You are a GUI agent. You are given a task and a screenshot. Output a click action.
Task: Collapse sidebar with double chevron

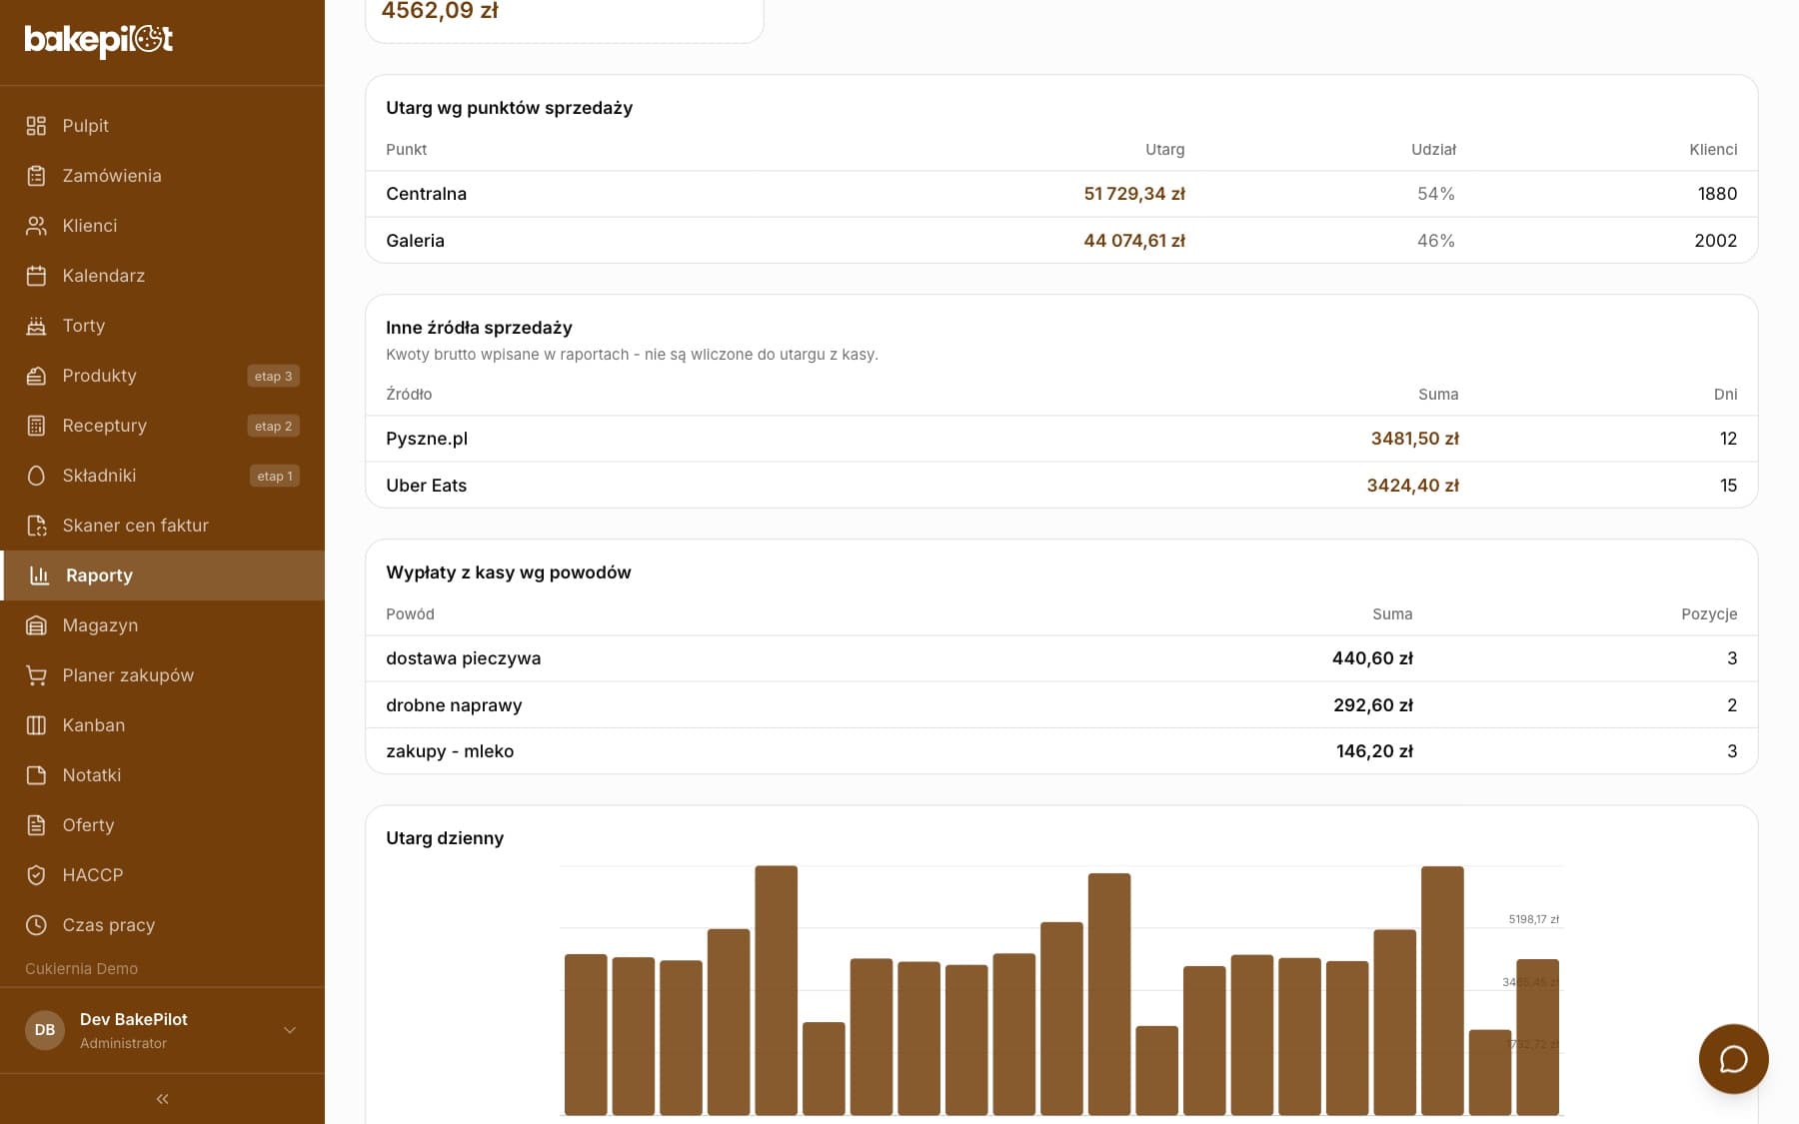coord(162,1099)
